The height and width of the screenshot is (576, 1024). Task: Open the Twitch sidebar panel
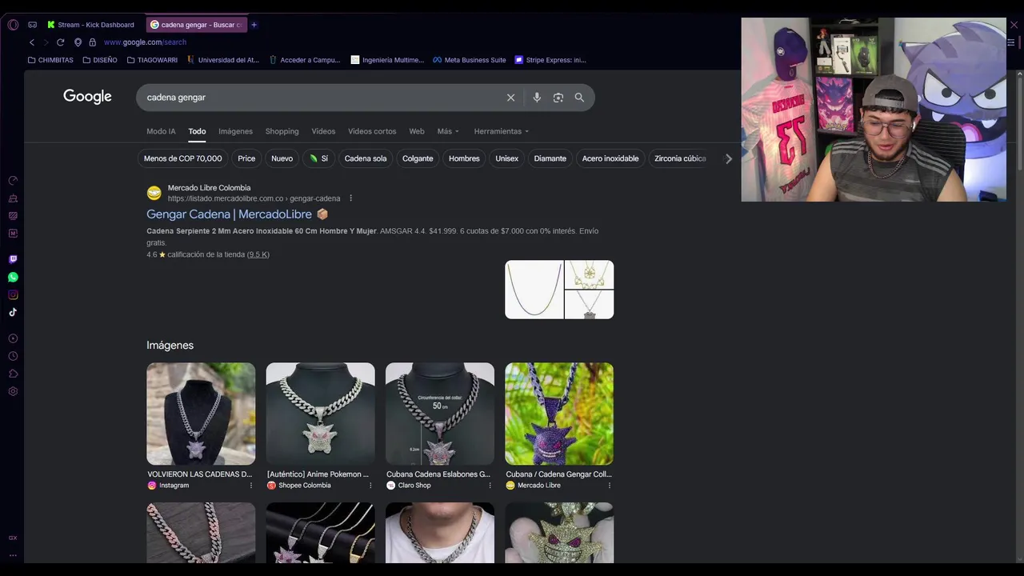click(x=13, y=259)
